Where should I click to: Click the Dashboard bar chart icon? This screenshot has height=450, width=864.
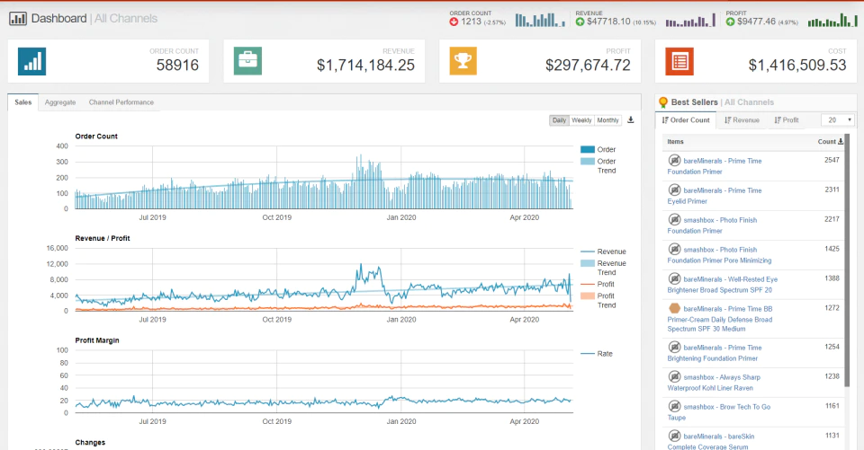coord(18,19)
